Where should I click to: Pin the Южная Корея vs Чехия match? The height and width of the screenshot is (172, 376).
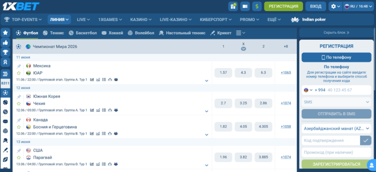tap(19, 96)
